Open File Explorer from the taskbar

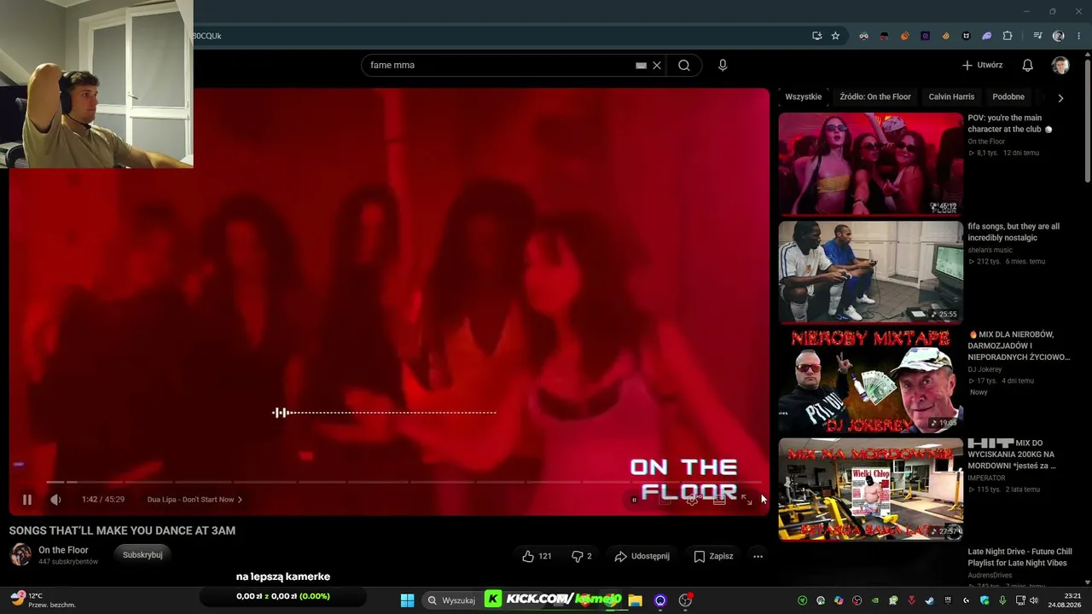(x=635, y=600)
